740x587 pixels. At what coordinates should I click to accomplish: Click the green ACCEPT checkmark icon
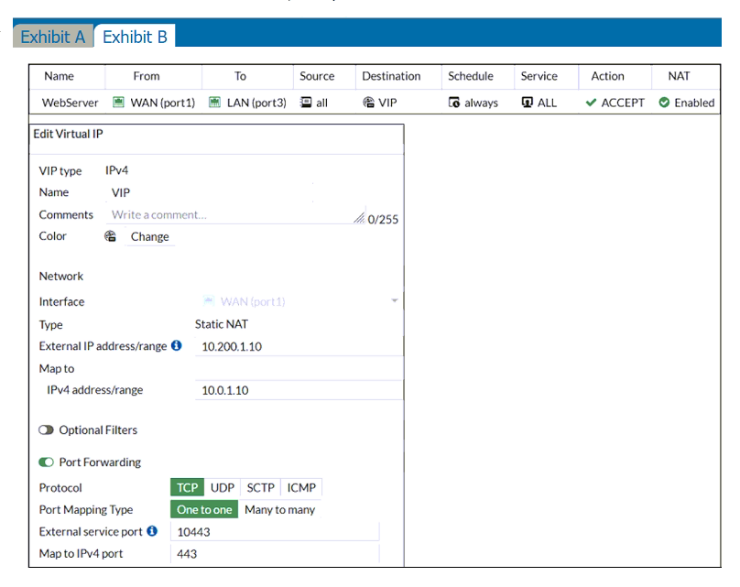coord(591,103)
